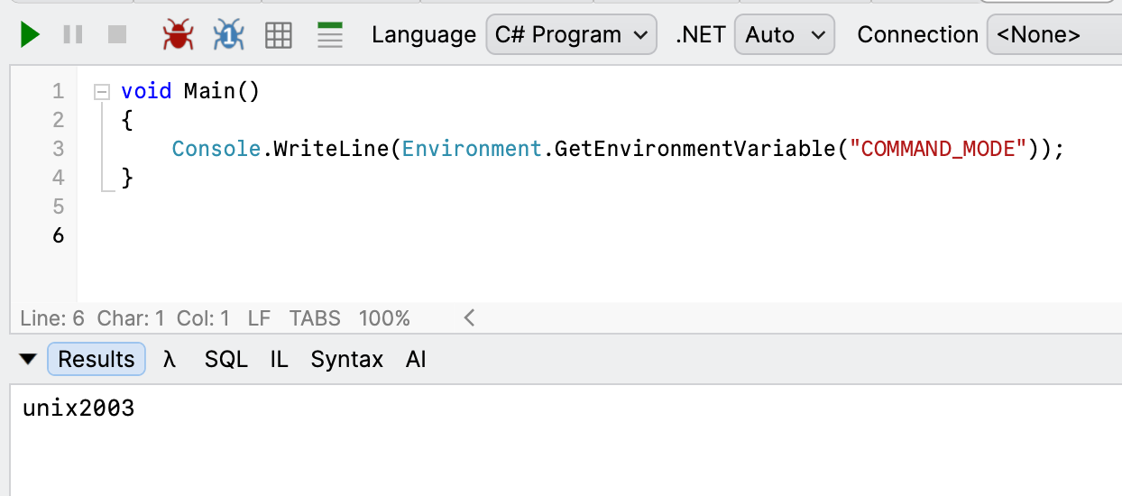Open the Language dropdown showing C# Program
This screenshot has height=496, width=1122.
point(570,35)
